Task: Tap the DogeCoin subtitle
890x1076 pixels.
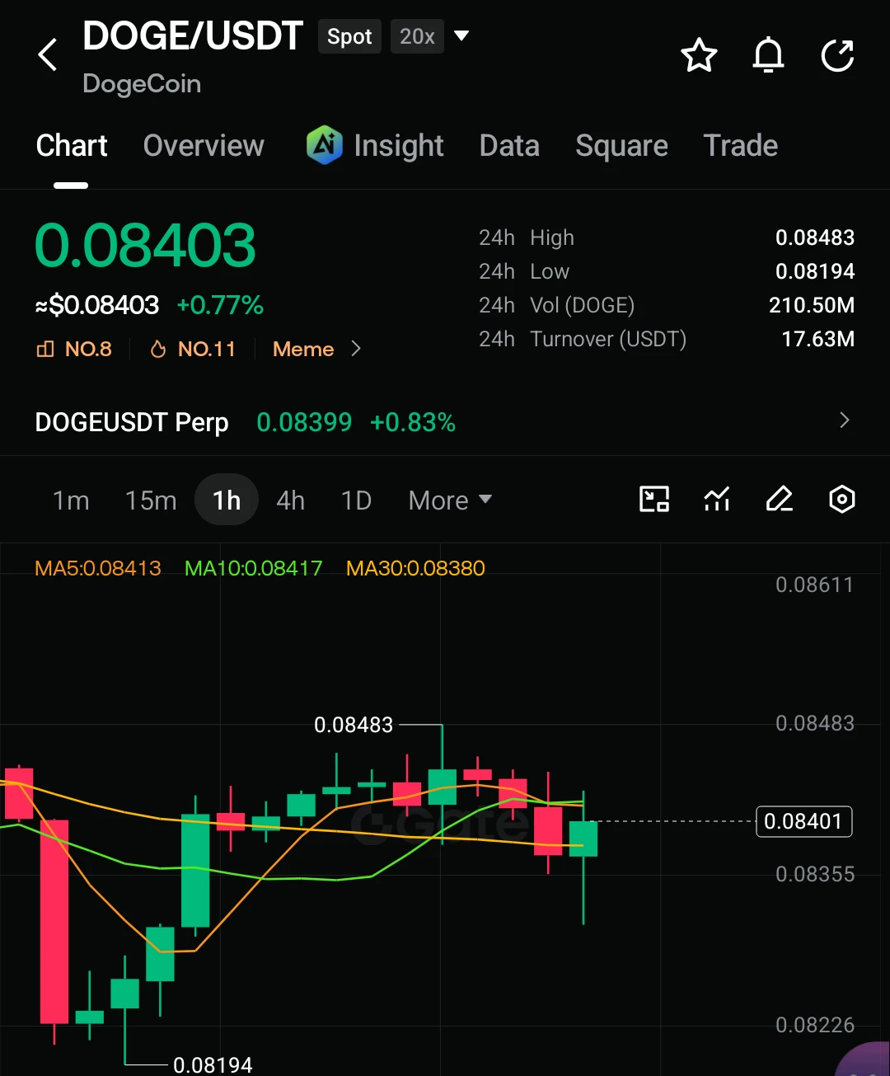Action: (x=142, y=83)
